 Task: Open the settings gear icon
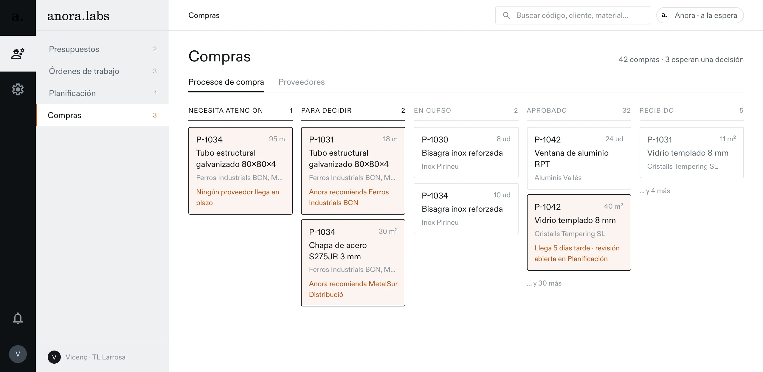[18, 89]
